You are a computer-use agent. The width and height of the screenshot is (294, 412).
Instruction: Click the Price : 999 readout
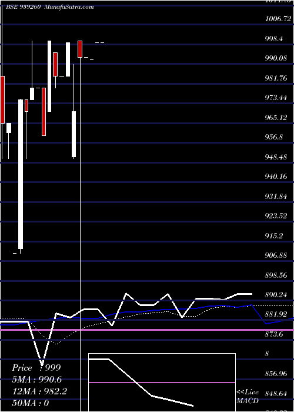click(x=36, y=368)
